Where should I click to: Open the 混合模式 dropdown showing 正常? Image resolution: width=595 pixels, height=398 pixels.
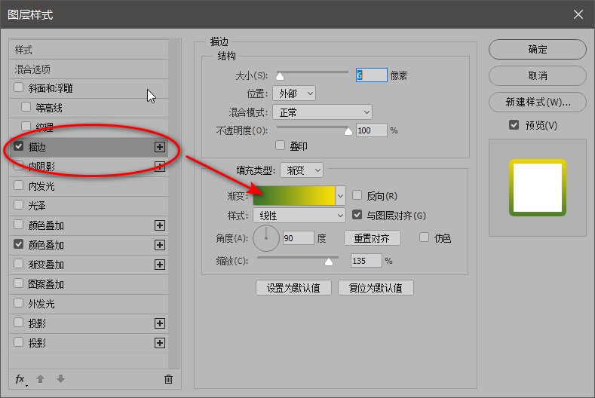pos(322,112)
